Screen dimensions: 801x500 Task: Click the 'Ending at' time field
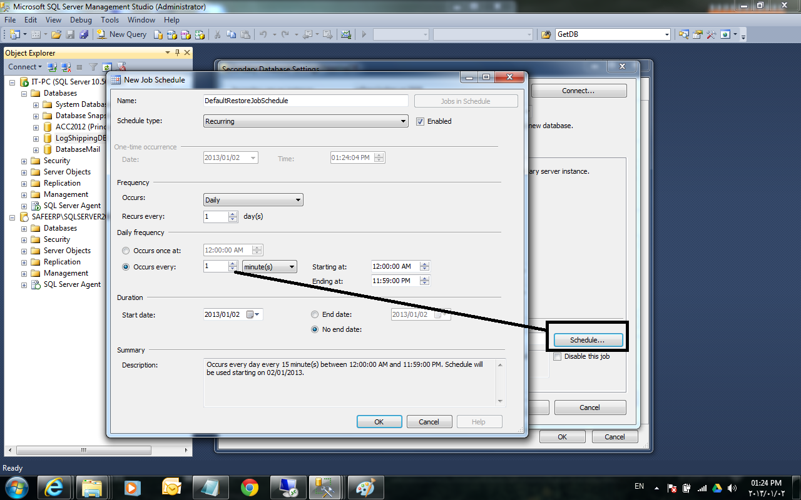(400, 281)
